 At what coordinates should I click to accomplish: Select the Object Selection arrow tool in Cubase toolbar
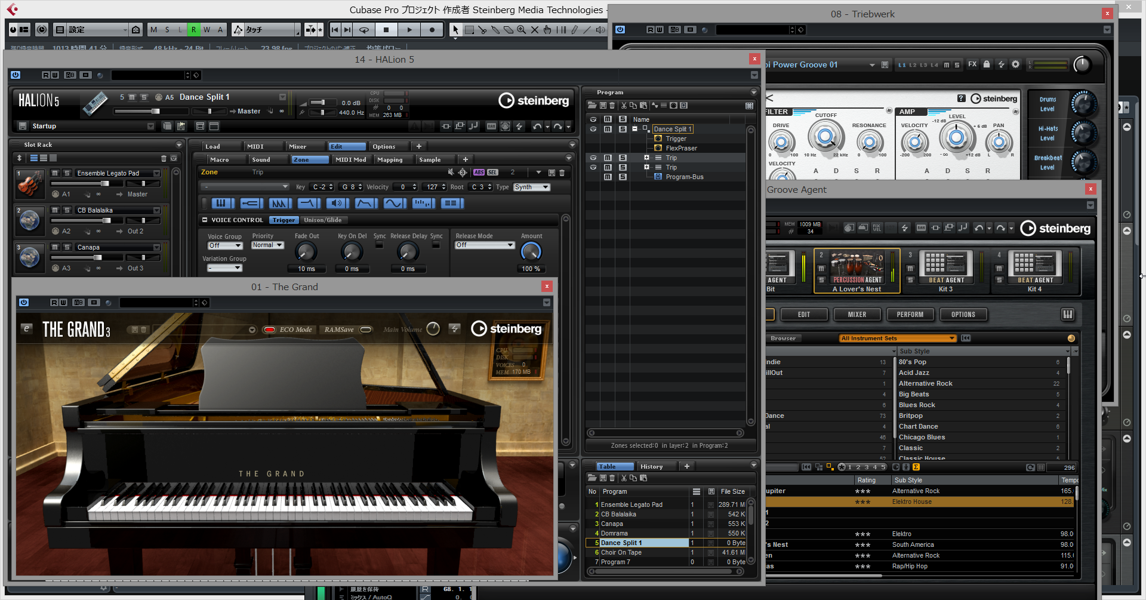[455, 29]
